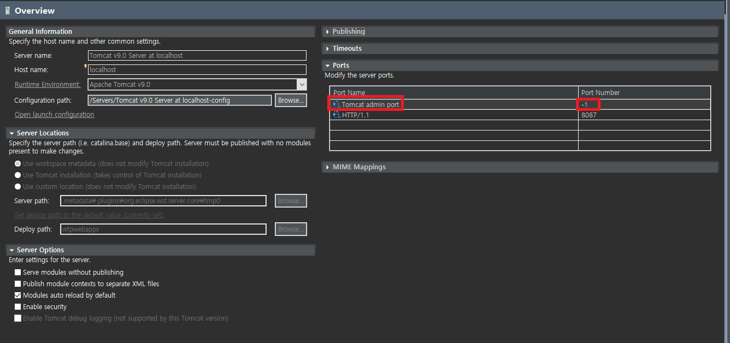Expand the Timeouts section
The image size is (730, 343).
pos(327,49)
